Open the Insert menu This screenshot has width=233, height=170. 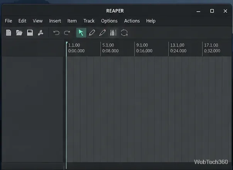pos(55,21)
